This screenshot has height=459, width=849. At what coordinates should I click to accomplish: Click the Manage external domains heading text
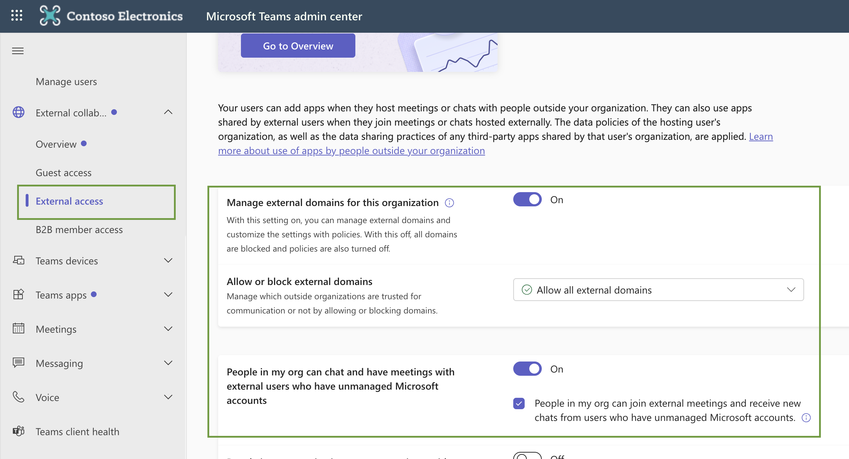(x=333, y=202)
